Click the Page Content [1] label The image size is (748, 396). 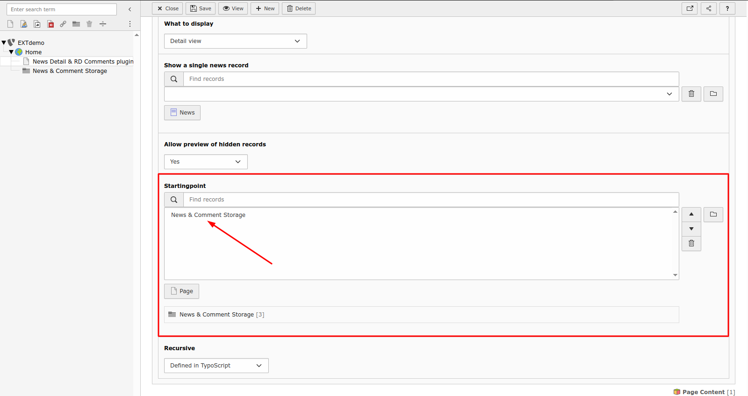click(x=709, y=392)
